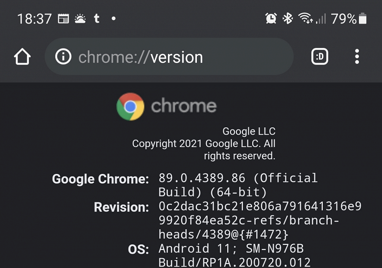Viewport: 382px width, 268px height.
Task: Open the site information icon
Action: 63,57
